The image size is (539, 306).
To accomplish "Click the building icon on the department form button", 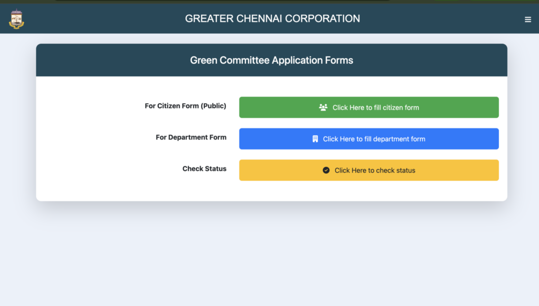I will 315,139.
